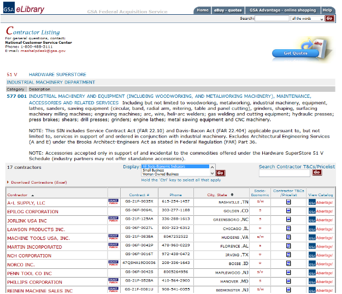
Task: View GSA Advantage catalog for Norco Inc.
Action: pos(321,264)
